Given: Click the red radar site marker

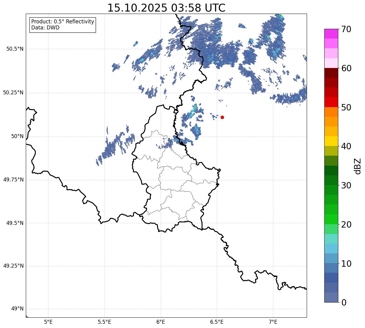Looking at the screenshot, I should pyautogui.click(x=222, y=117).
